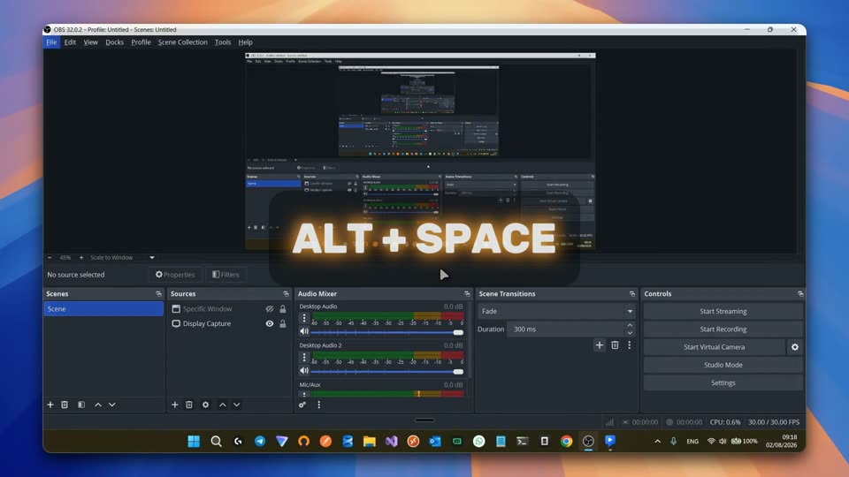Open the Windows Start menu

[x=194, y=442]
